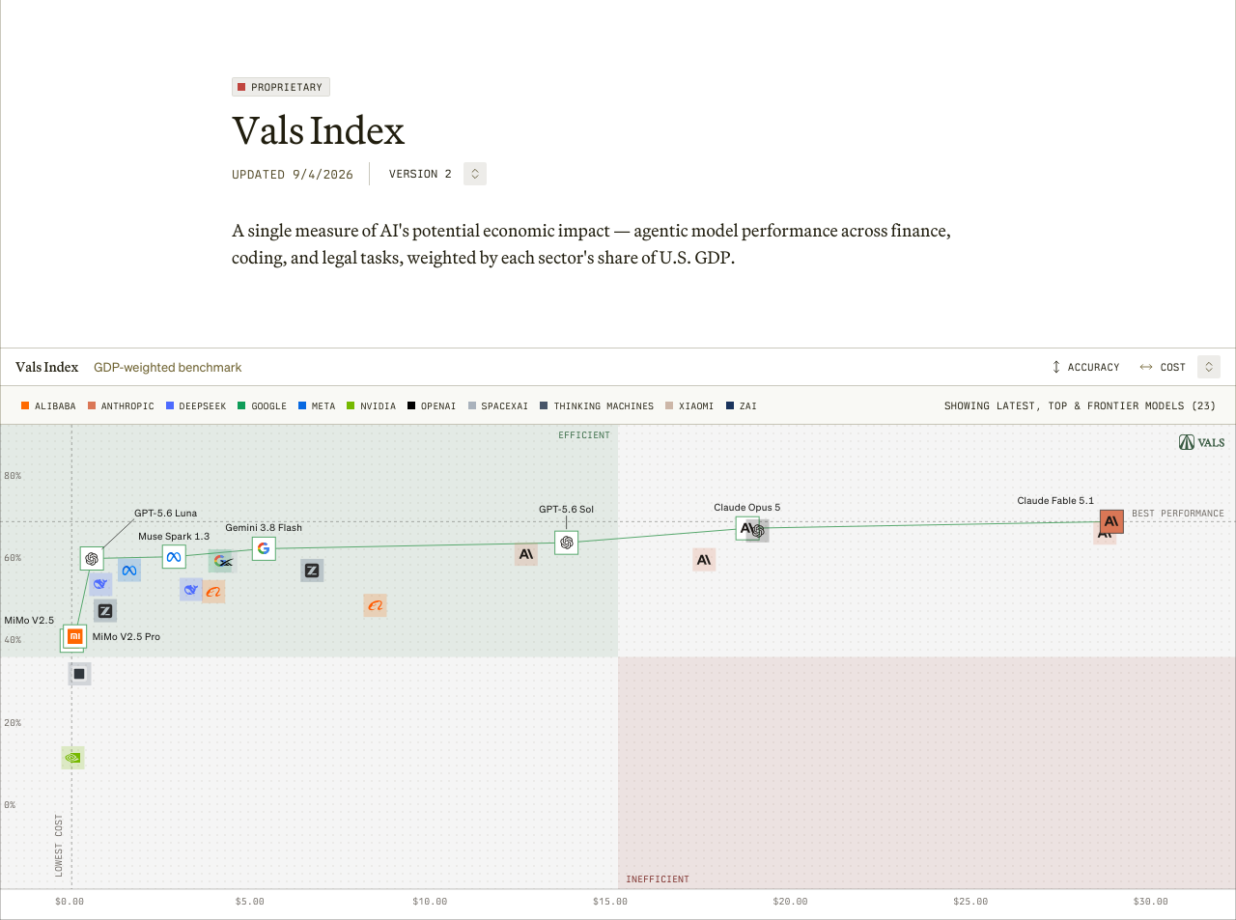
Task: Click the Gemini 3.8 Flash Google icon
Action: [264, 548]
